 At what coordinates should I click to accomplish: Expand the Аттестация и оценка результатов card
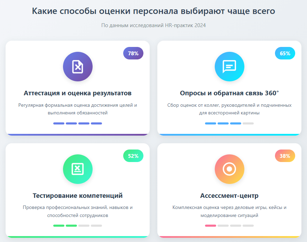pyautogui.click(x=77, y=88)
